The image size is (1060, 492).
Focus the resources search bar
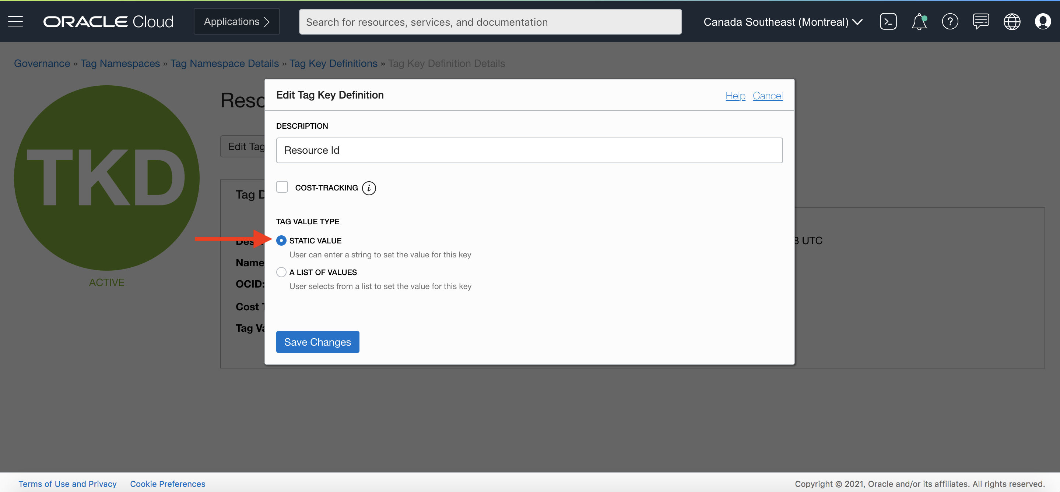coord(490,22)
